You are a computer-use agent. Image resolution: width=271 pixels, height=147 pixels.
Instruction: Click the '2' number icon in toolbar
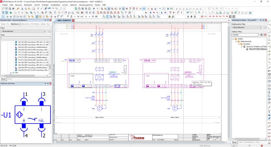[x=195, y=17]
